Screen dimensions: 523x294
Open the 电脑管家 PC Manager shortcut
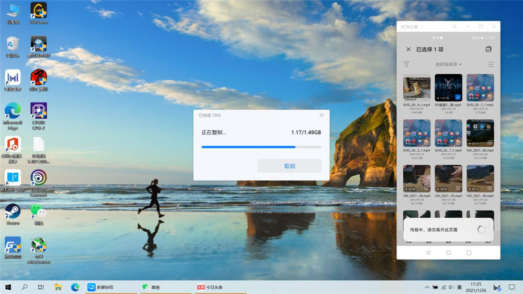tap(13, 80)
